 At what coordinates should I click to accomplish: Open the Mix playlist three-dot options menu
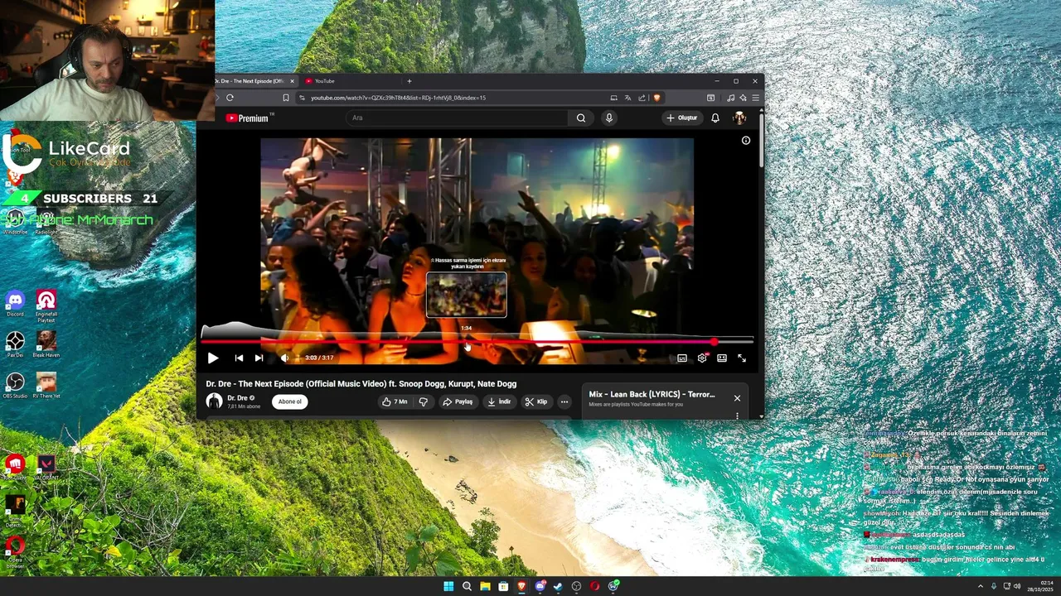pyautogui.click(x=737, y=416)
